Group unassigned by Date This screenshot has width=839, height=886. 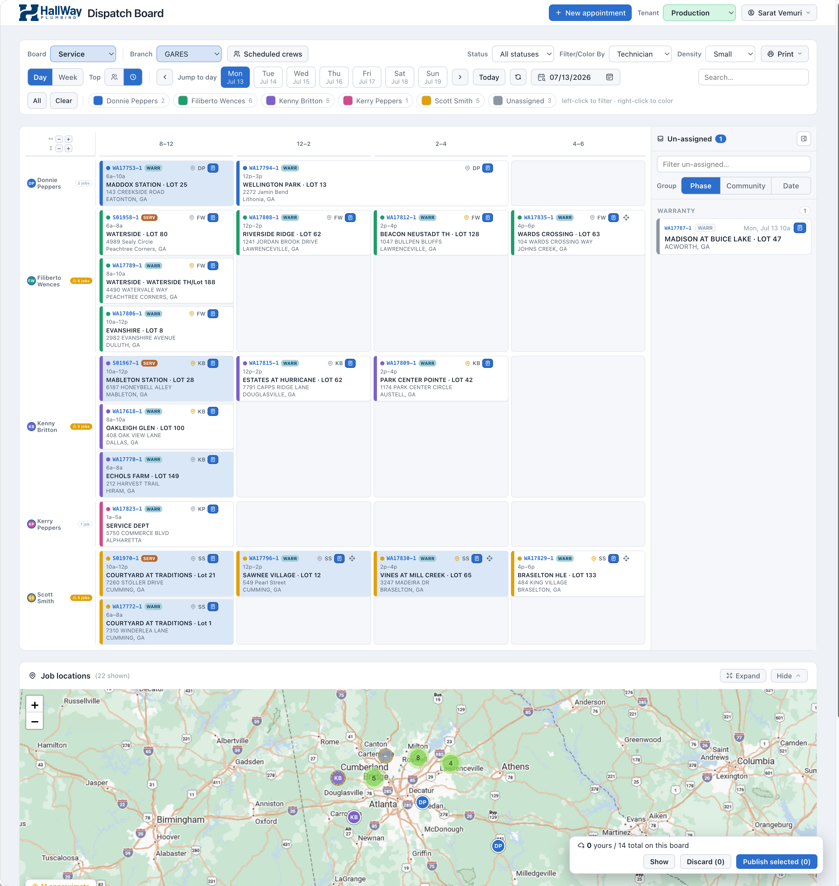pos(791,186)
